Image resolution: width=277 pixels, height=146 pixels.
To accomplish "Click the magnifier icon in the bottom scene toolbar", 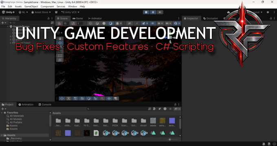I will pyautogui.click(x=102, y=99).
